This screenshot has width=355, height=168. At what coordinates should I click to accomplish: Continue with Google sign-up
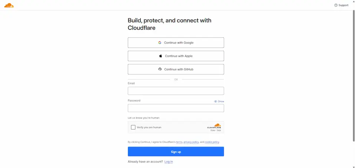pyautogui.click(x=176, y=43)
